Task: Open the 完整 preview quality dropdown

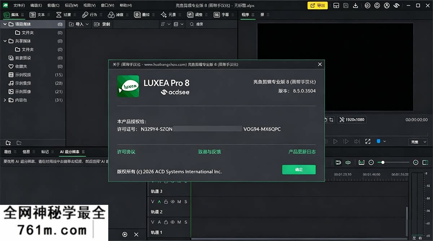Action: 418,142
